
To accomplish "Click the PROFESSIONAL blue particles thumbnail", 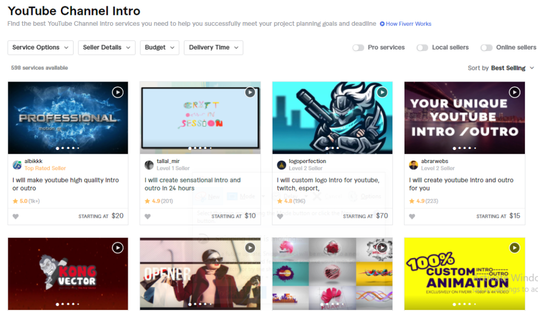I will pos(68,118).
